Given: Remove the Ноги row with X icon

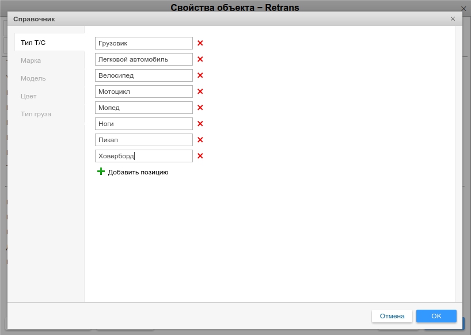Looking at the screenshot, I should [x=200, y=124].
